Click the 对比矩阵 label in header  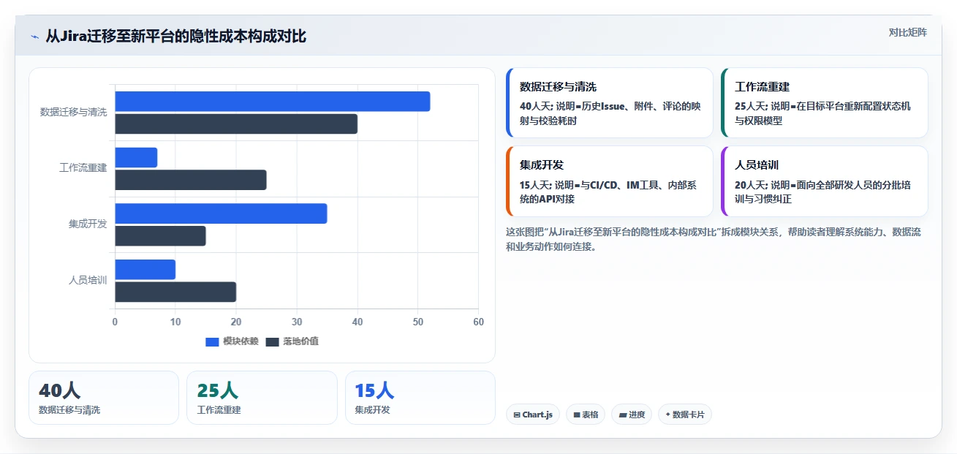[907, 32]
